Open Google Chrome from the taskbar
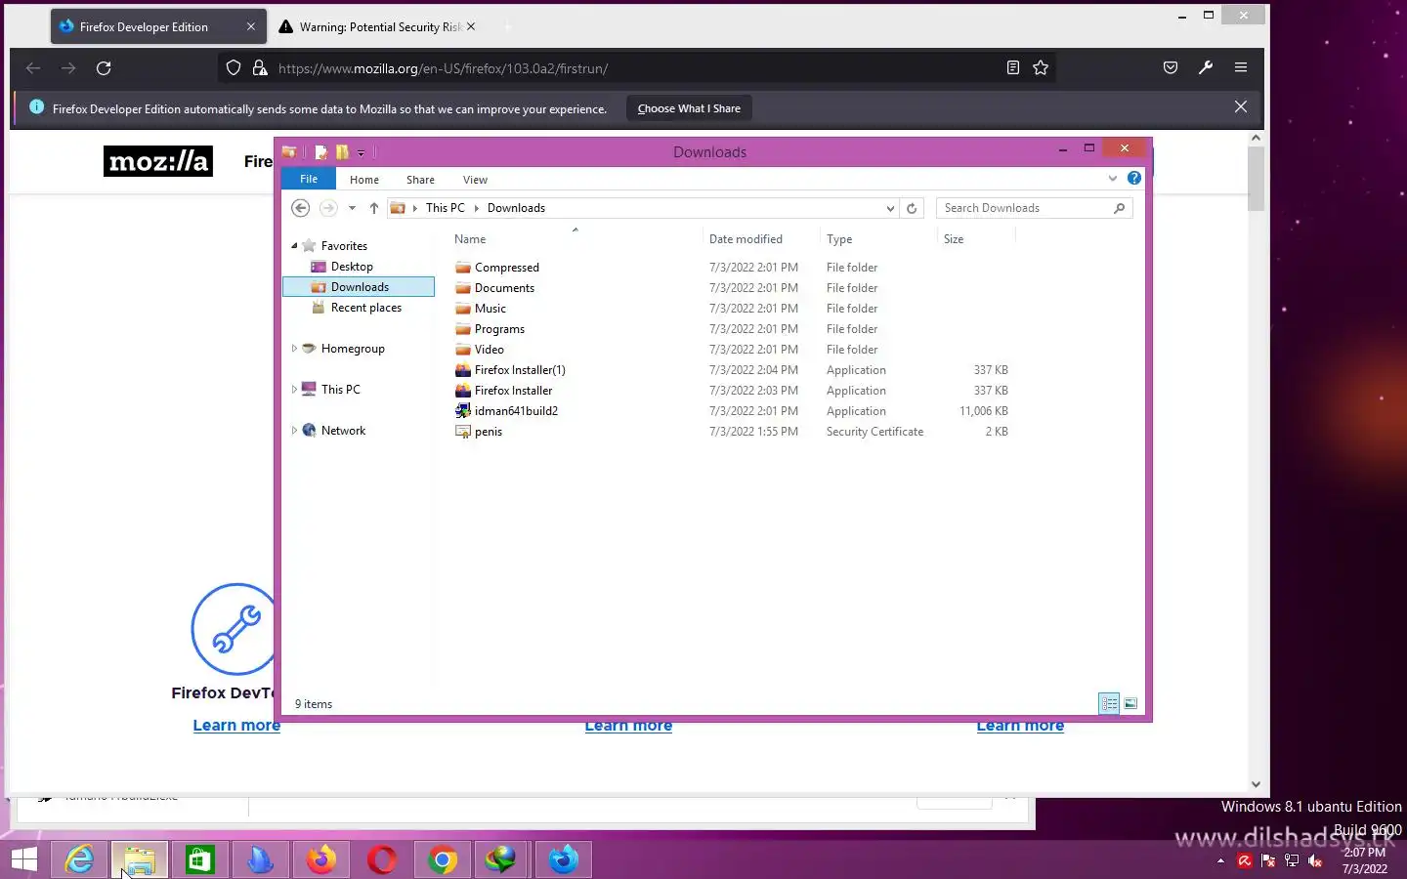 [x=443, y=859]
